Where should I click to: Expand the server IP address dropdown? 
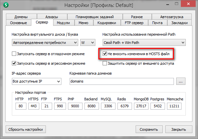36,81
